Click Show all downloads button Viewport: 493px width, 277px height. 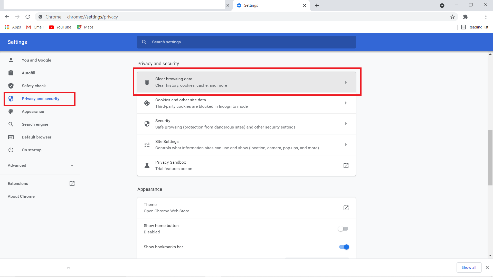click(x=469, y=268)
